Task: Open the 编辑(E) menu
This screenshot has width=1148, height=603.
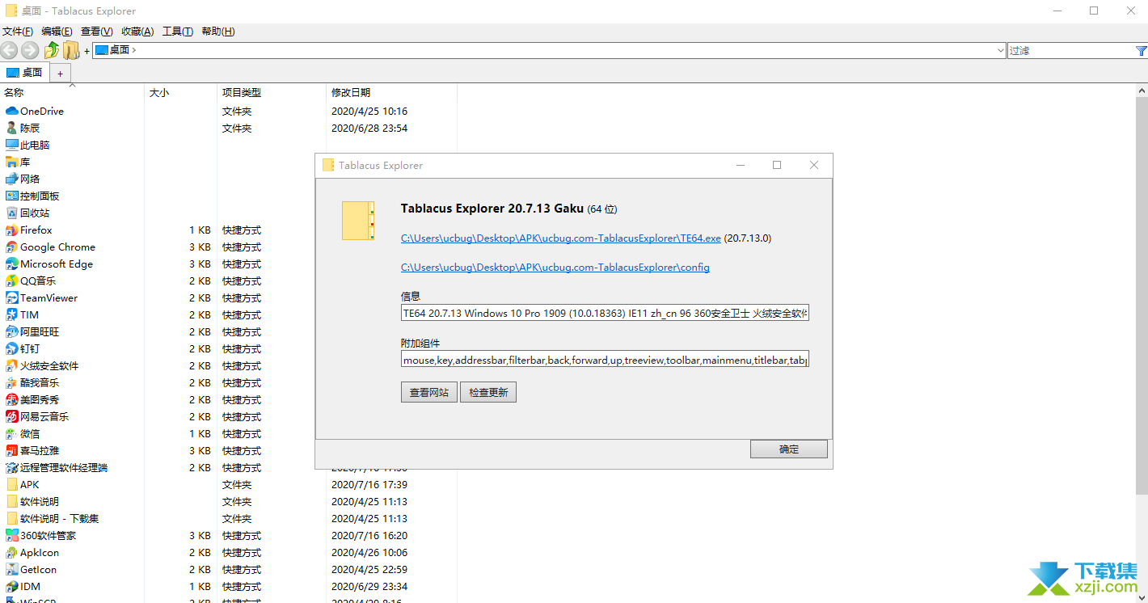Action: pyautogui.click(x=57, y=32)
